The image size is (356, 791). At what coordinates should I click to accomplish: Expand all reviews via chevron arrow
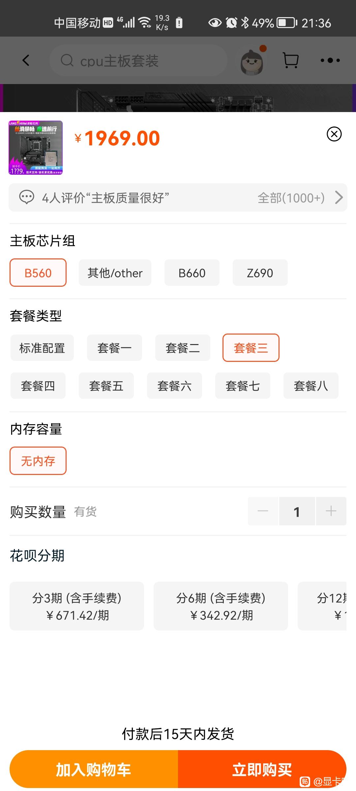click(x=339, y=197)
